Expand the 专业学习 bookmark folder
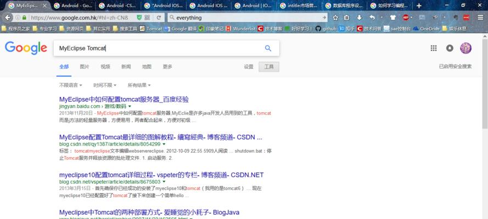488x219 pixels. 44,28
